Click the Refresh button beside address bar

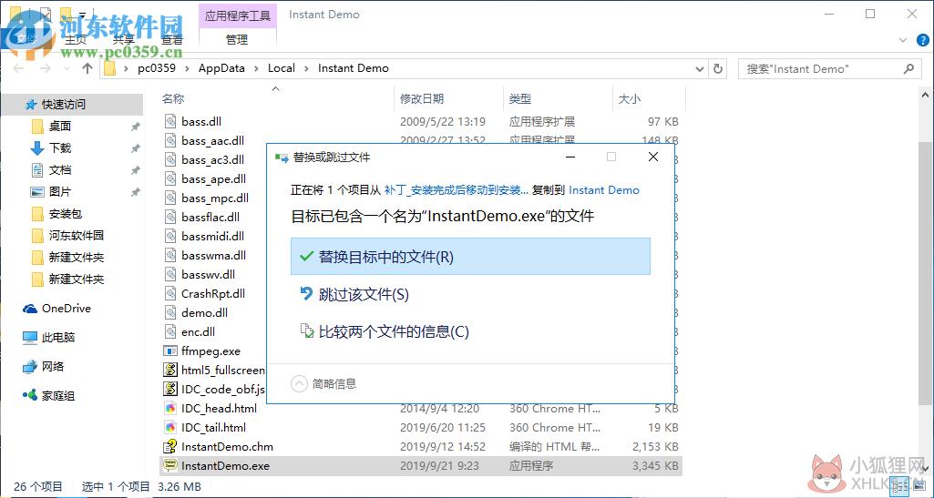coord(718,68)
